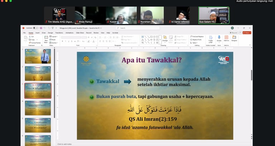Screen dimensions: 275x146
Task: Reset the slide layout
Action: click(x=53, y=40)
